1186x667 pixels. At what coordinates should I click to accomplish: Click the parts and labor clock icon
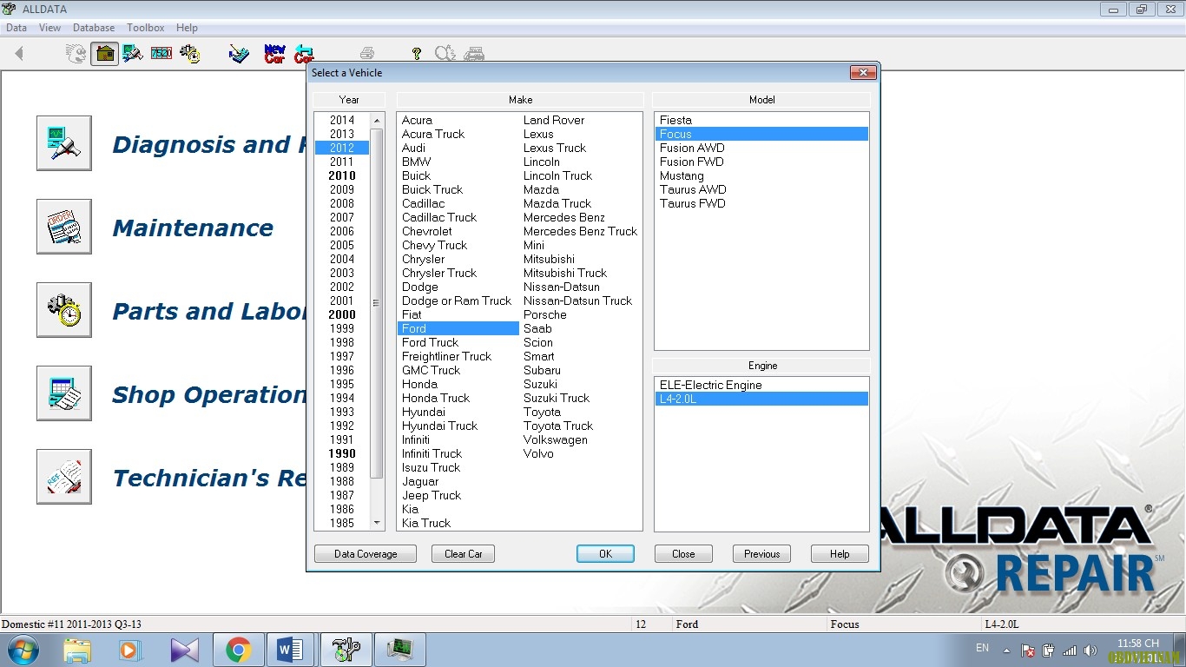tap(190, 54)
